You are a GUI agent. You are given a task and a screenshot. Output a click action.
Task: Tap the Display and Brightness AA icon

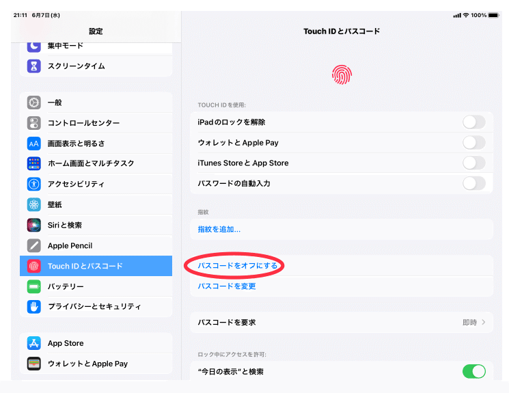(x=33, y=144)
